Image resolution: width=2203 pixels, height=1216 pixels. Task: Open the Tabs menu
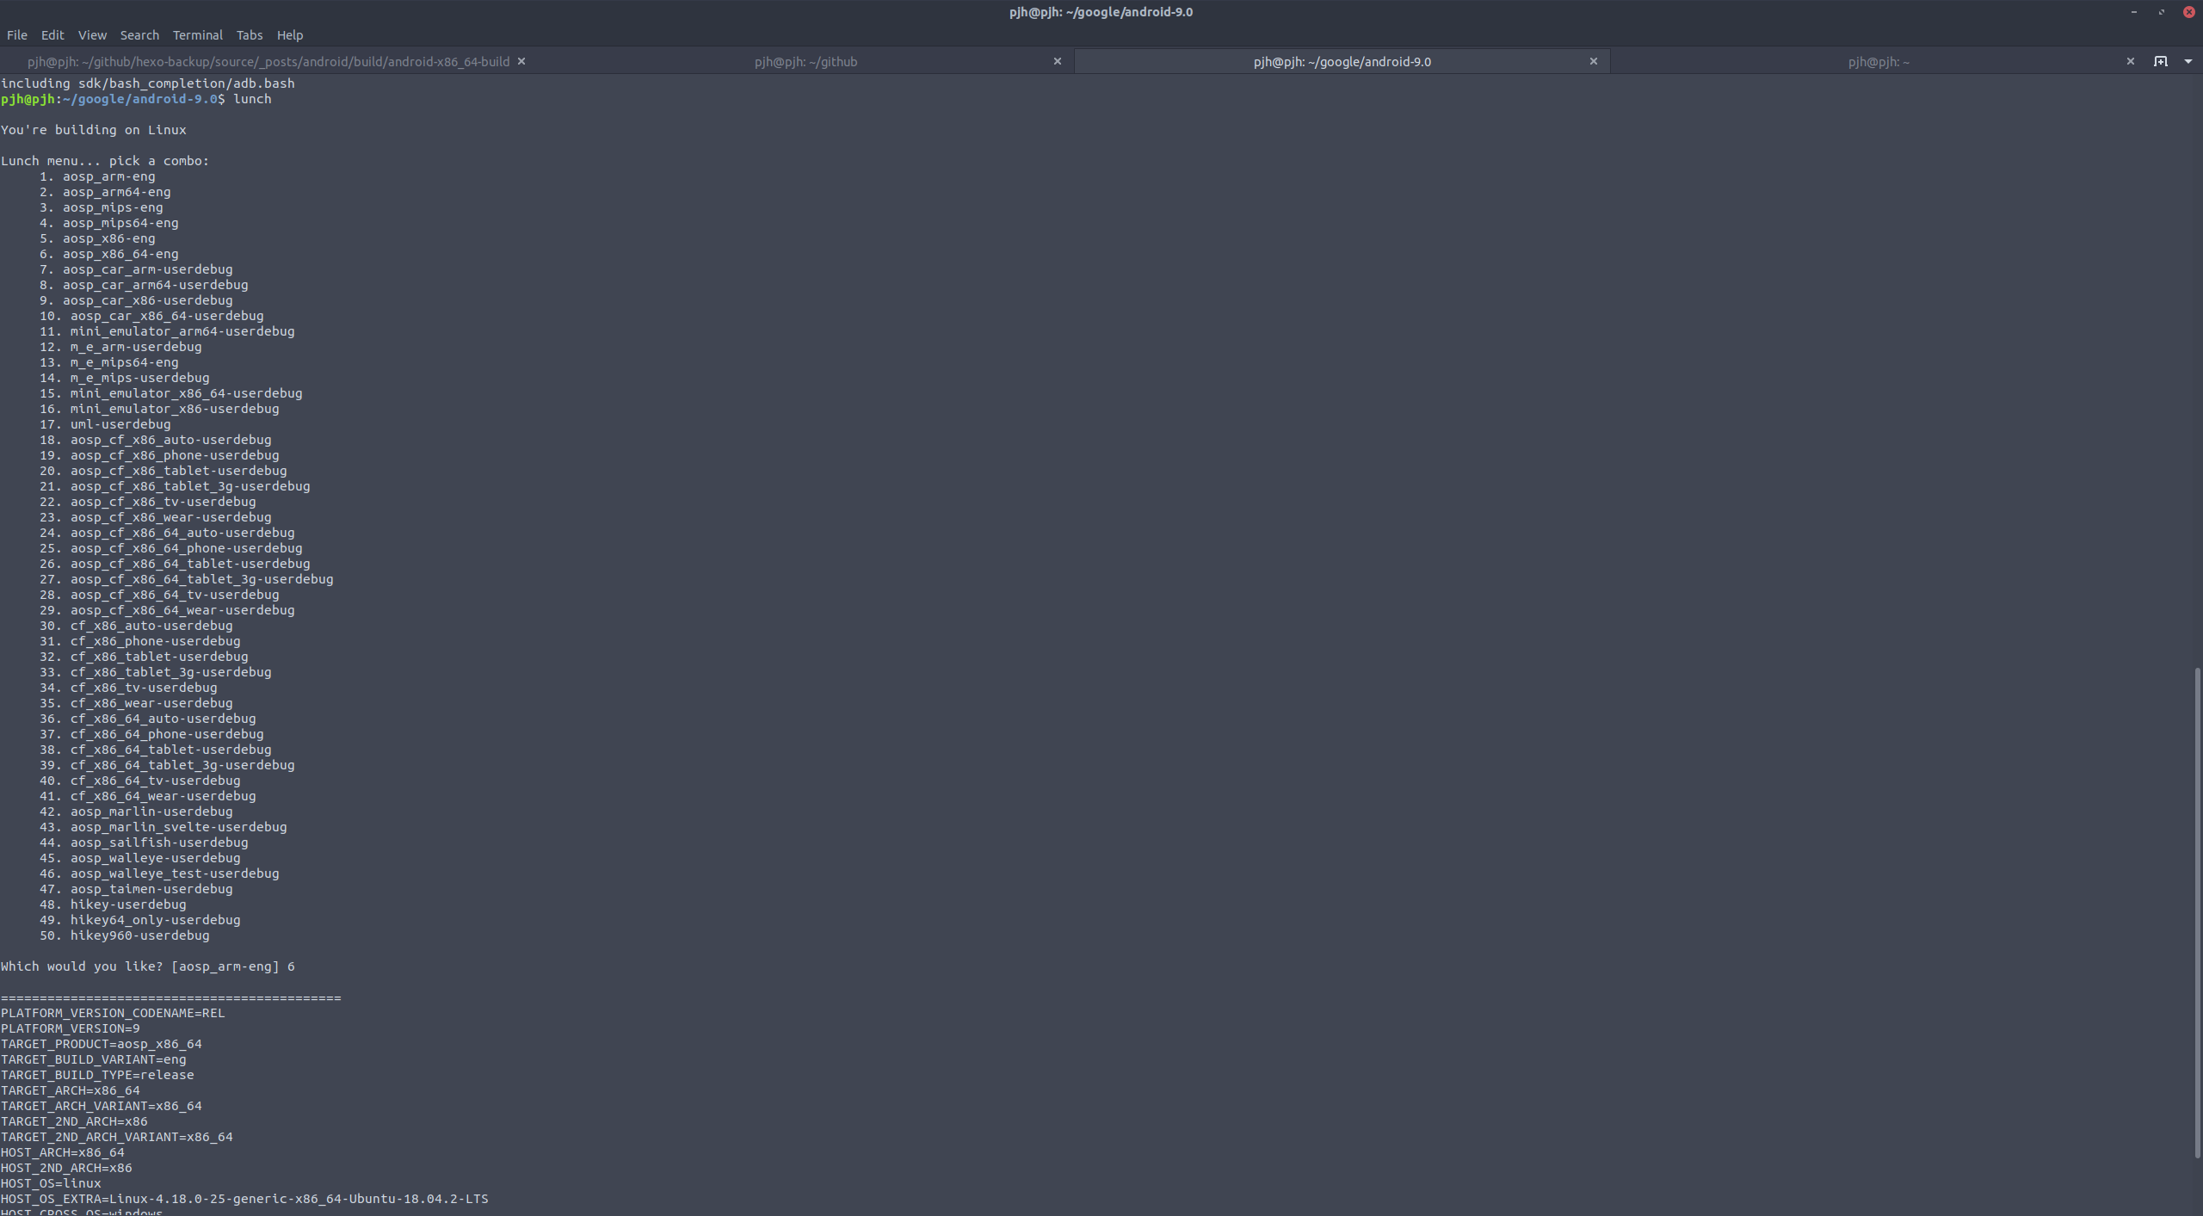pyautogui.click(x=249, y=35)
